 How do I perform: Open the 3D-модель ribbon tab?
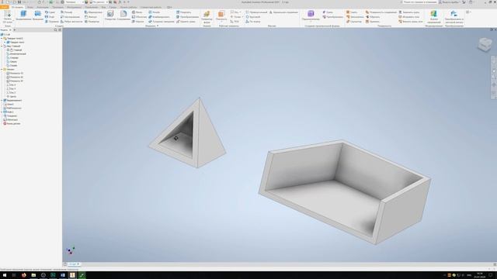click(x=17, y=7)
